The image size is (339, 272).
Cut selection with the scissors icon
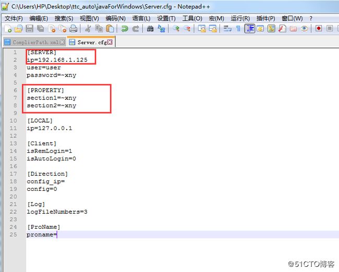point(88,29)
